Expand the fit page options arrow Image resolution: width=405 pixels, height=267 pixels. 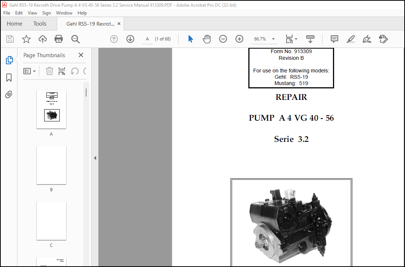coord(296,39)
